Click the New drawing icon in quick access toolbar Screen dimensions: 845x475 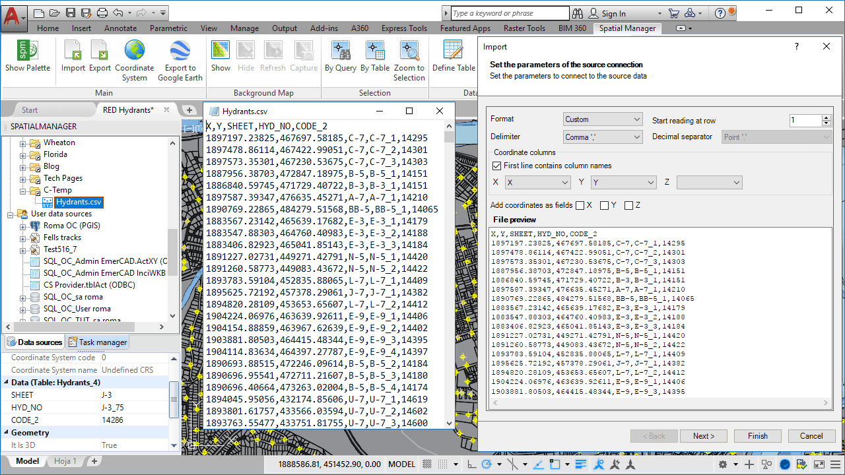coord(39,13)
